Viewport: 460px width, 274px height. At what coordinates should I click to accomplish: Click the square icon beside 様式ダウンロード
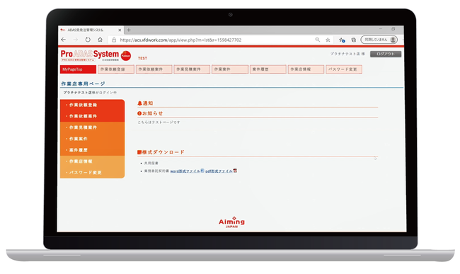coord(139,152)
